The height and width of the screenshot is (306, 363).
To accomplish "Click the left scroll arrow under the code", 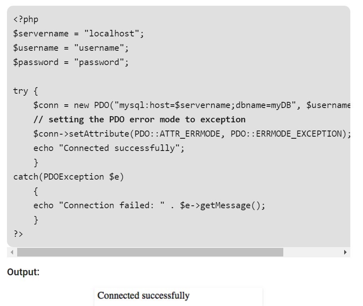I will pos(12,252).
